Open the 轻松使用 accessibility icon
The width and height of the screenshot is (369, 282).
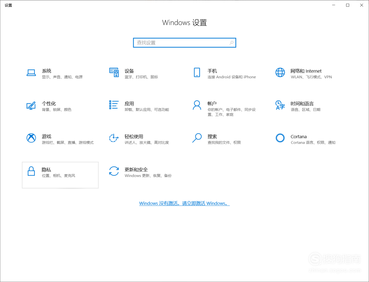pos(114,138)
